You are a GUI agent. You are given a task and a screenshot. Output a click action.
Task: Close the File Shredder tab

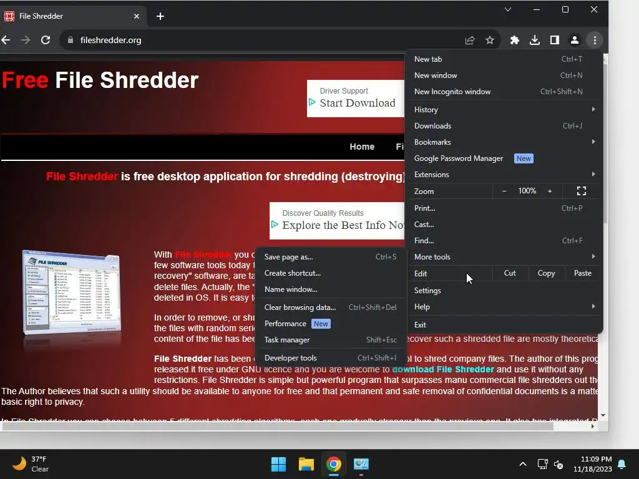point(137,16)
